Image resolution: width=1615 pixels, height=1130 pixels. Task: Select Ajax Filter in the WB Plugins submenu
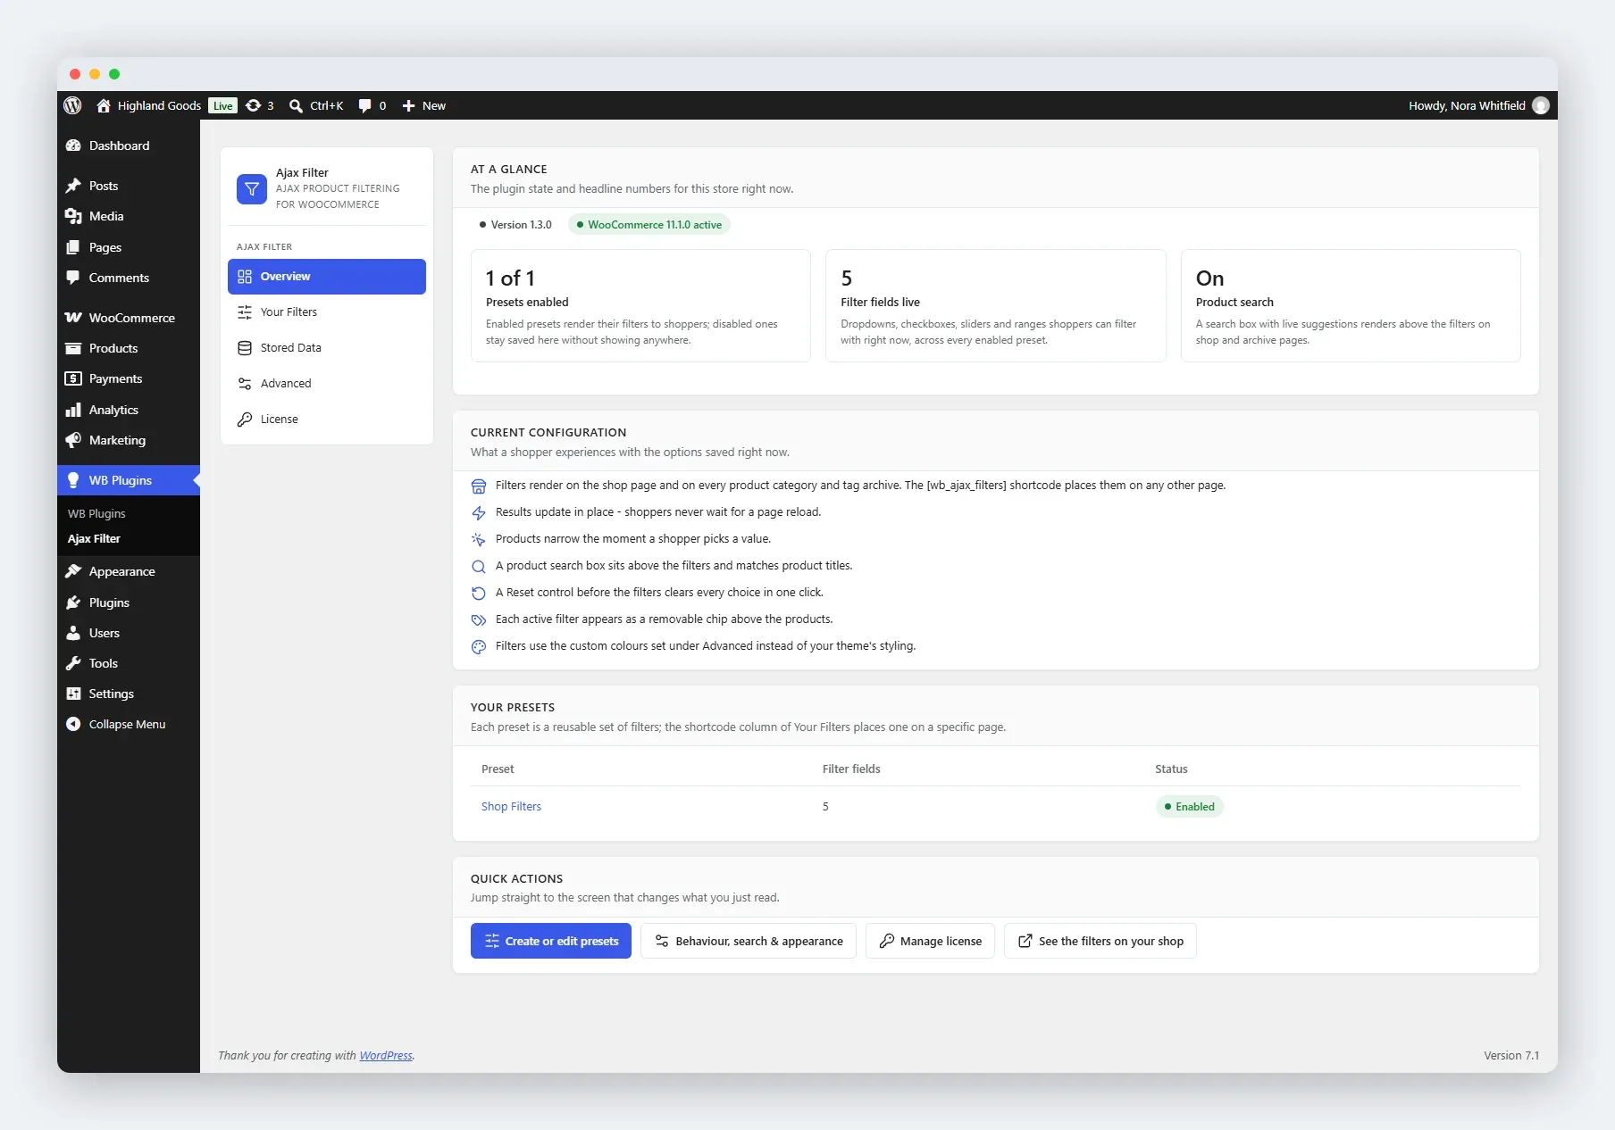(x=94, y=538)
